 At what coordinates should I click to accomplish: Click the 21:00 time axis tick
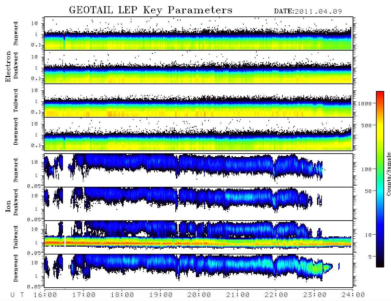click(x=238, y=295)
